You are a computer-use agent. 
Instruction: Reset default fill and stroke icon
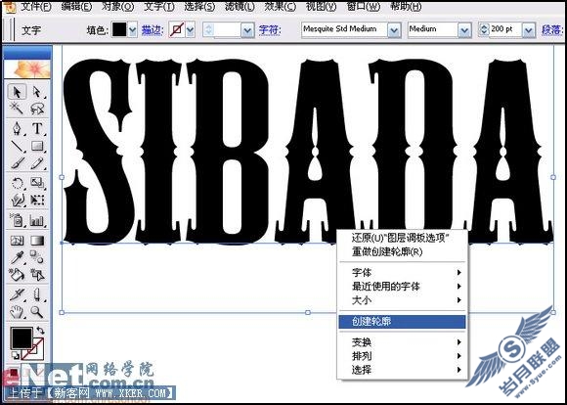[x=16, y=355]
